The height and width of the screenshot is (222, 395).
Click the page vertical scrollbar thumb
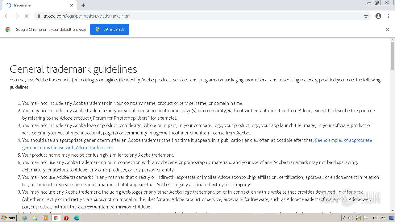click(393, 55)
